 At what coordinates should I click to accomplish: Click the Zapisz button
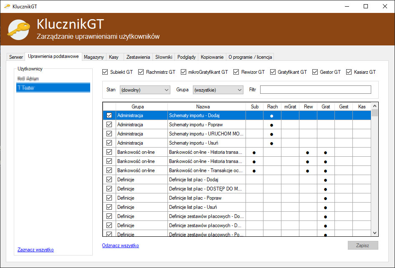coord(363,245)
